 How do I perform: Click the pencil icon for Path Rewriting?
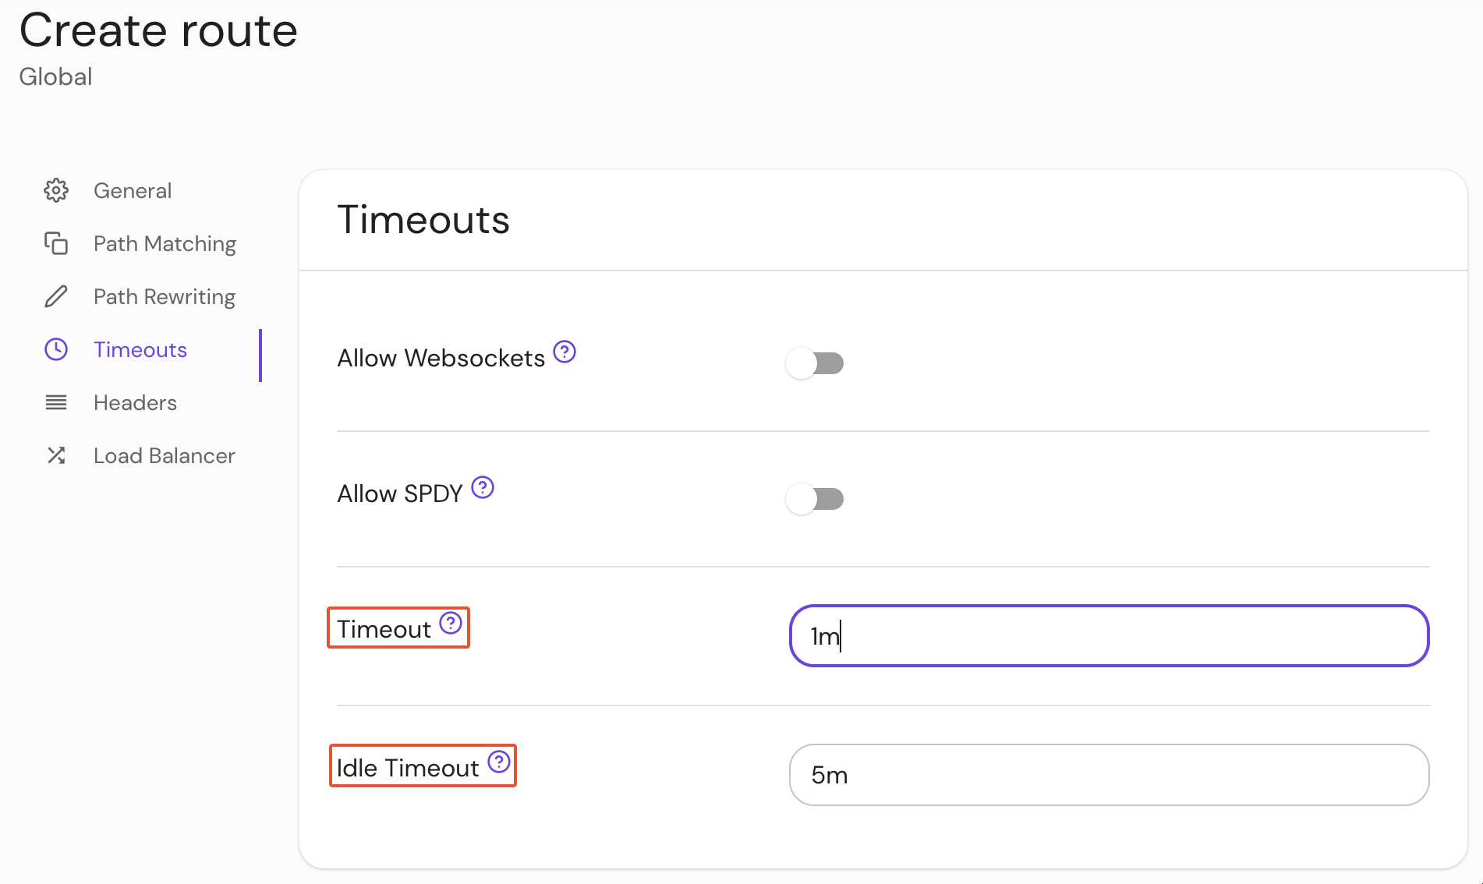coord(55,296)
